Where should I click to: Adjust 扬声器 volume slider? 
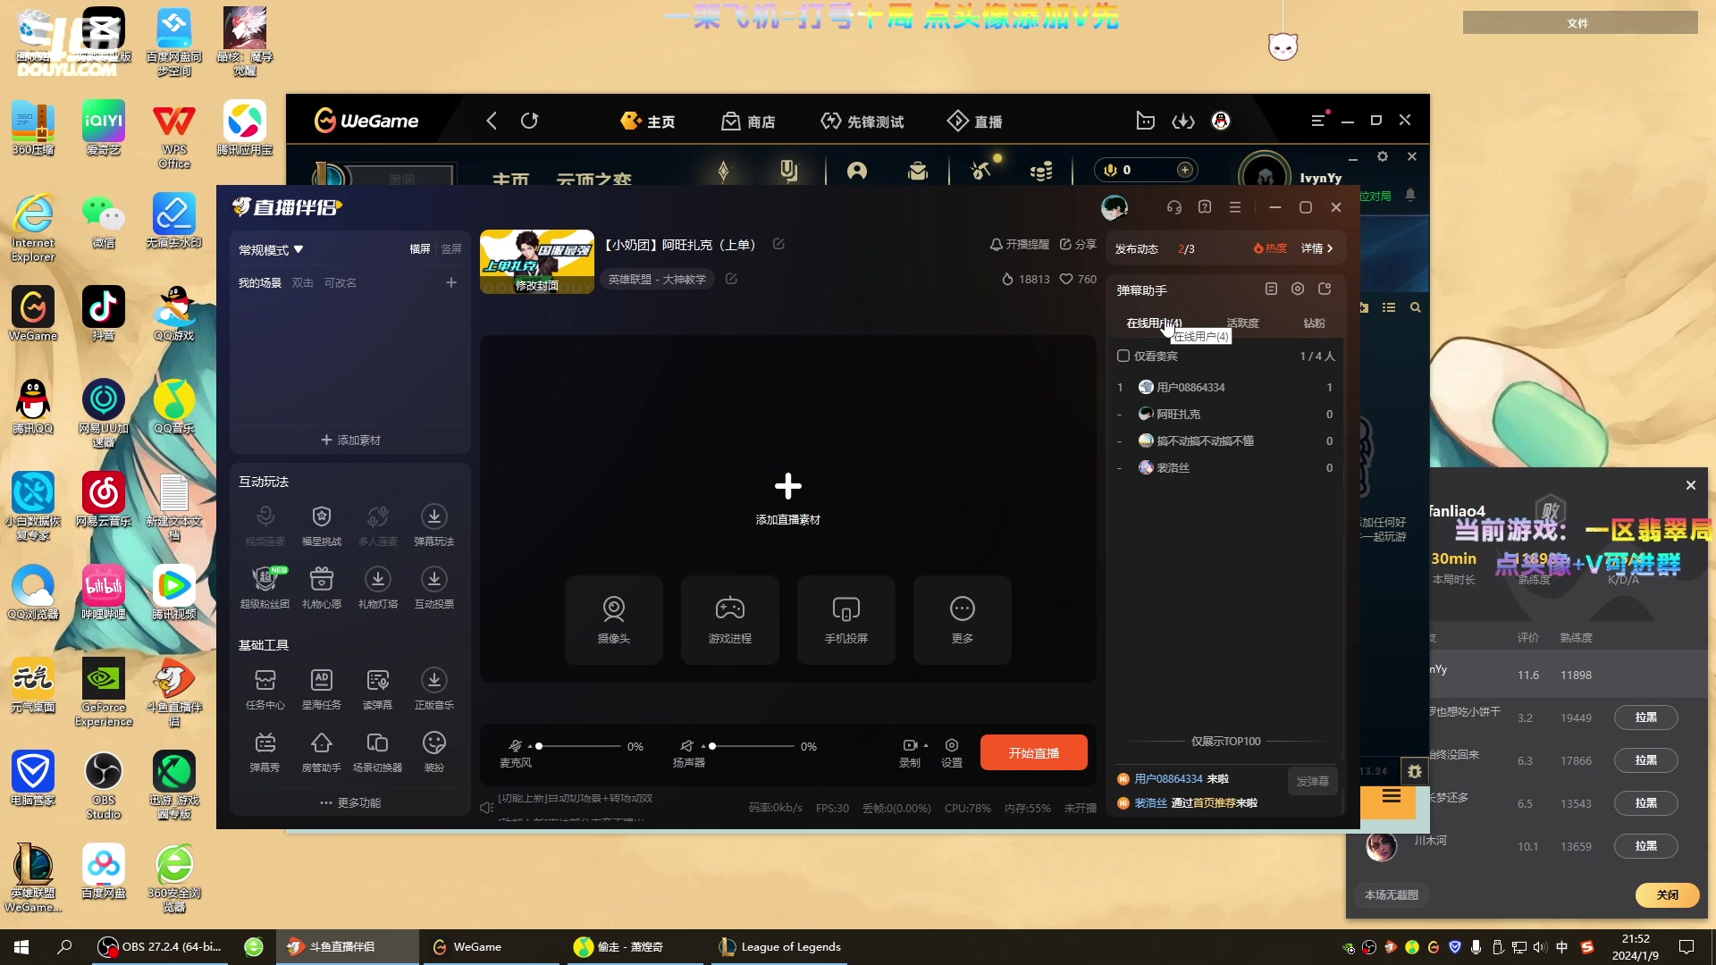[753, 745]
